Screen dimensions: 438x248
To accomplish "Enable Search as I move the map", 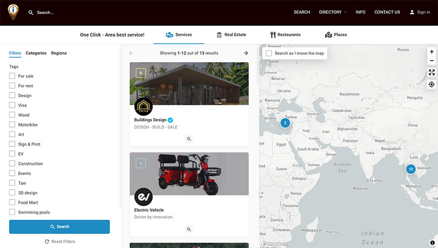I will (269, 53).
